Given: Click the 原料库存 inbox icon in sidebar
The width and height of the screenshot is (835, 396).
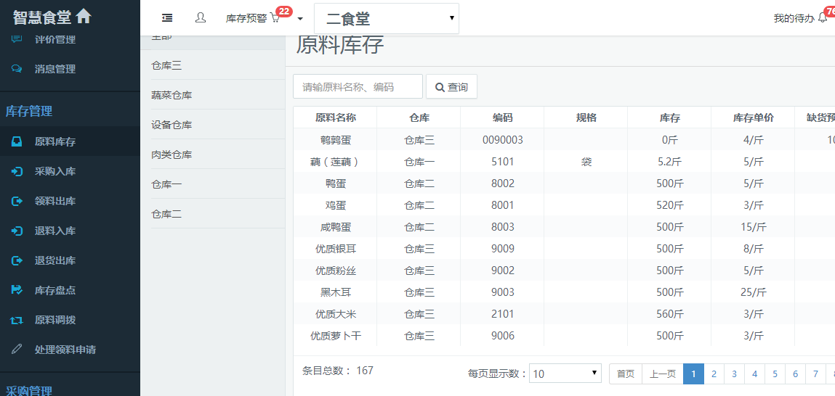Looking at the screenshot, I should point(17,141).
